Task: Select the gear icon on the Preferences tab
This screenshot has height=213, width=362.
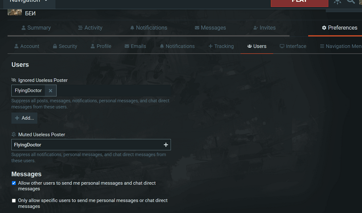Action: tap(325, 28)
